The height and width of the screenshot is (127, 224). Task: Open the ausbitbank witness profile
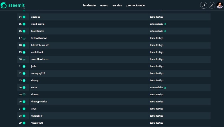(x=37, y=52)
